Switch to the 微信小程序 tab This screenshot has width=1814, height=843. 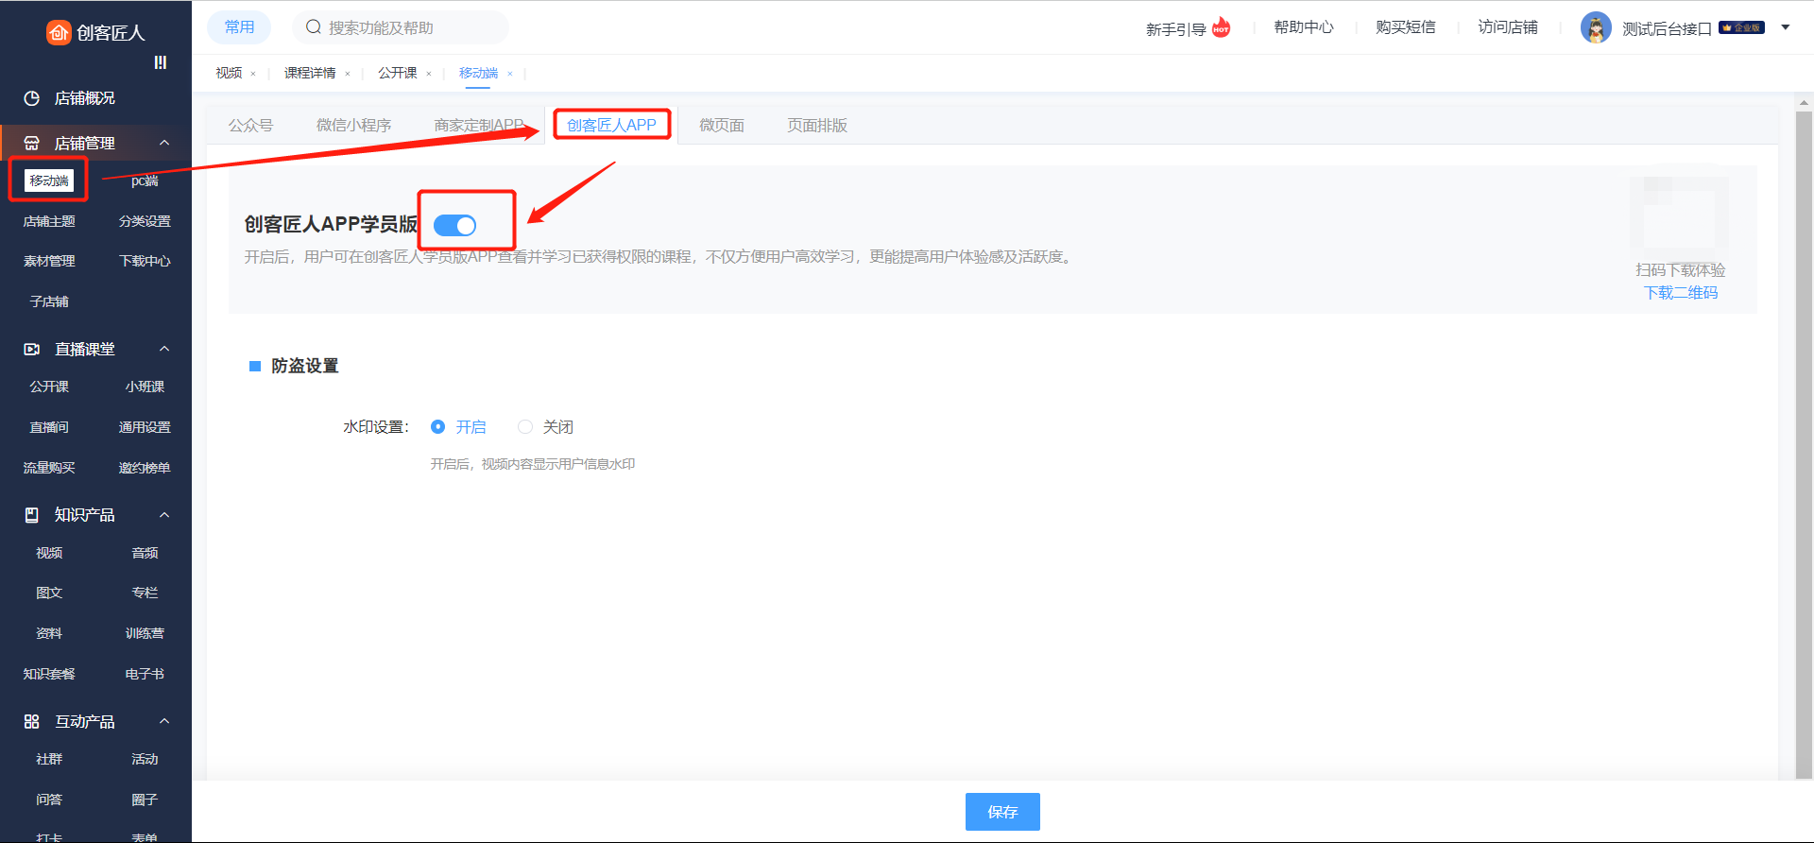(353, 126)
